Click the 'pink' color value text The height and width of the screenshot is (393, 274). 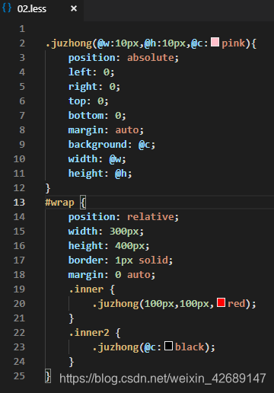tap(234, 43)
